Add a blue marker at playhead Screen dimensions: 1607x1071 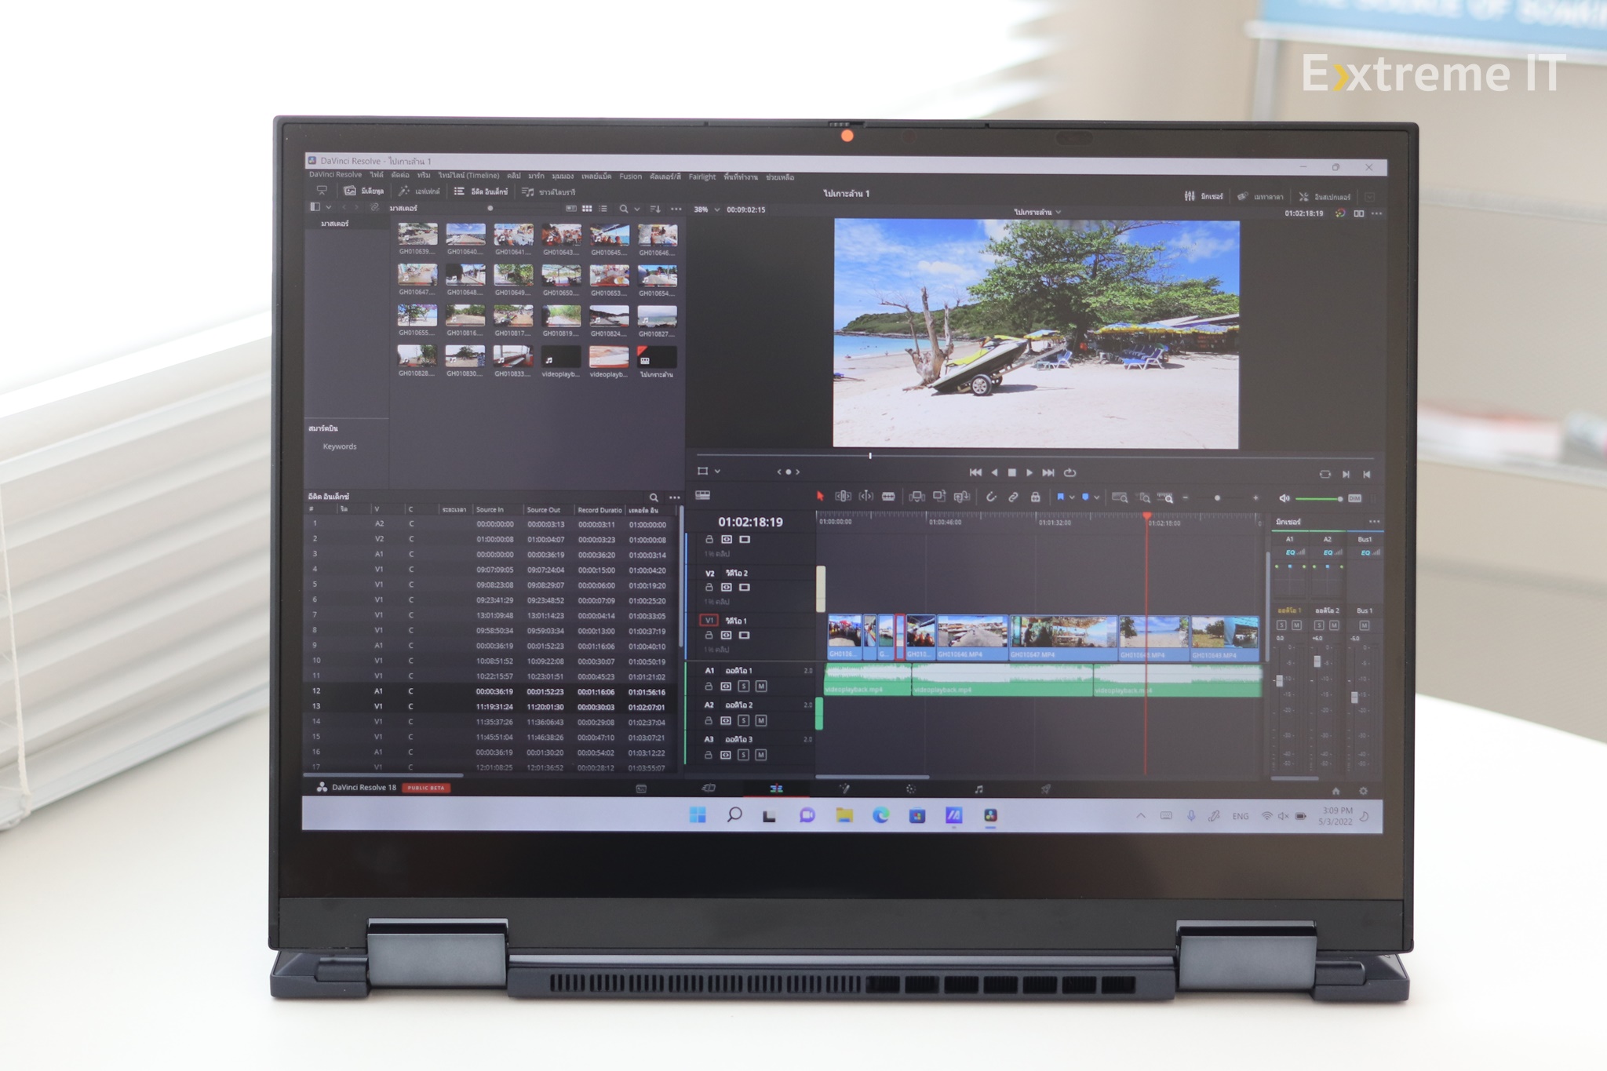[x=1085, y=497]
